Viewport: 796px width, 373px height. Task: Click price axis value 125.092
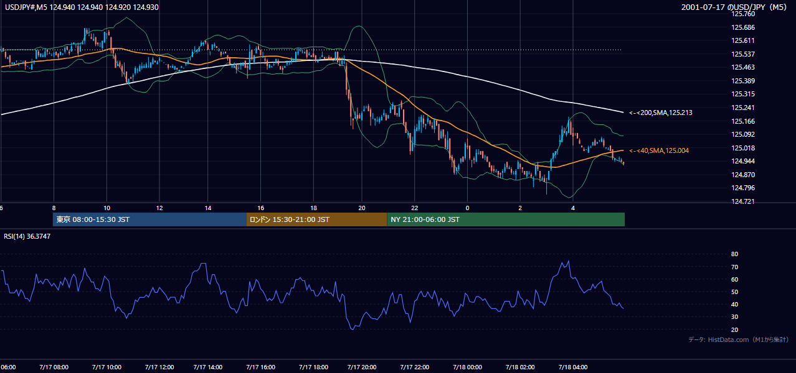pos(743,134)
